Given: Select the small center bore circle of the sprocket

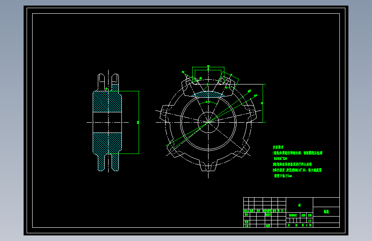Looking at the screenshot, I should [208, 122].
